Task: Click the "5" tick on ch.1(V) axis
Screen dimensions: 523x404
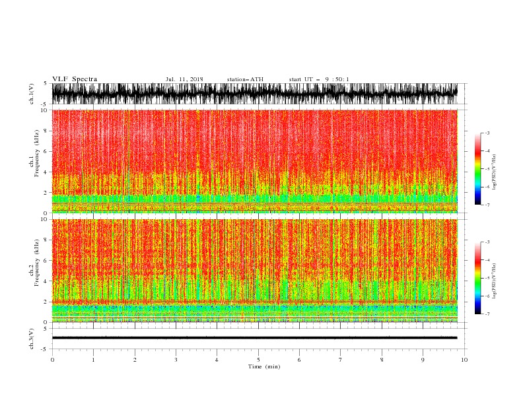Action: 46,83
